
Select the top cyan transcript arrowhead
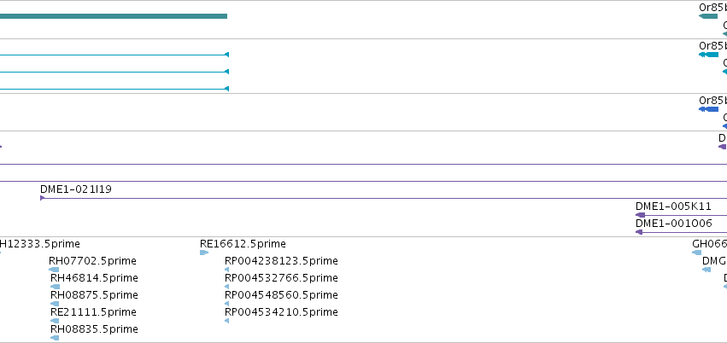226,55
